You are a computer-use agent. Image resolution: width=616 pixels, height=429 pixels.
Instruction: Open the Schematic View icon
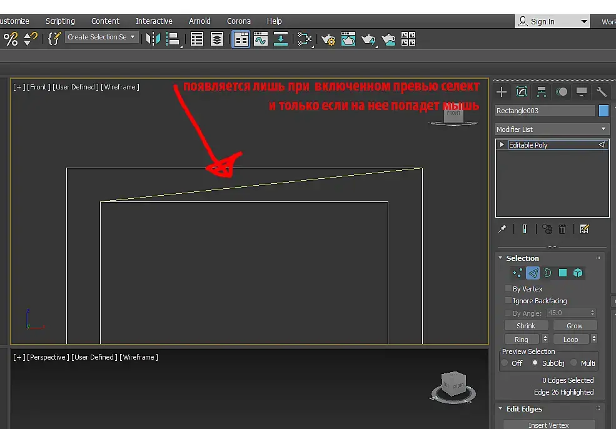[x=281, y=39]
